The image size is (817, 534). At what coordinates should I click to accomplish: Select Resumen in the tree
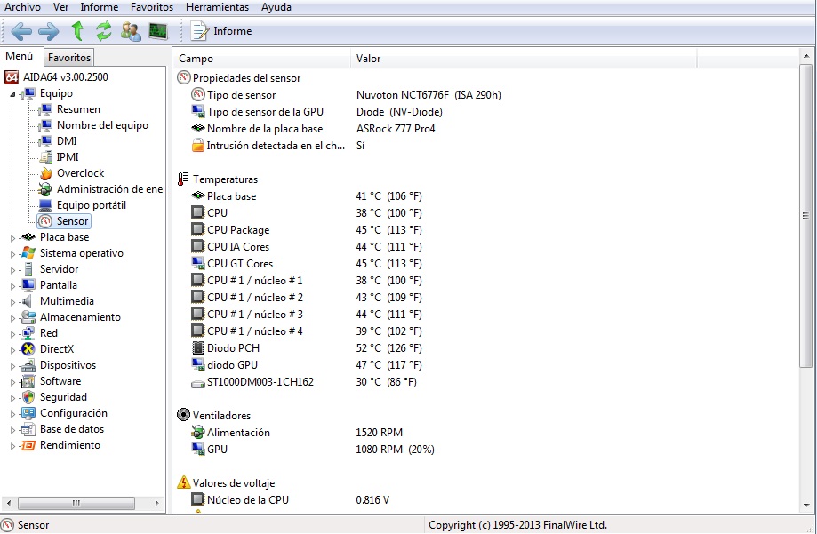pyautogui.click(x=78, y=109)
